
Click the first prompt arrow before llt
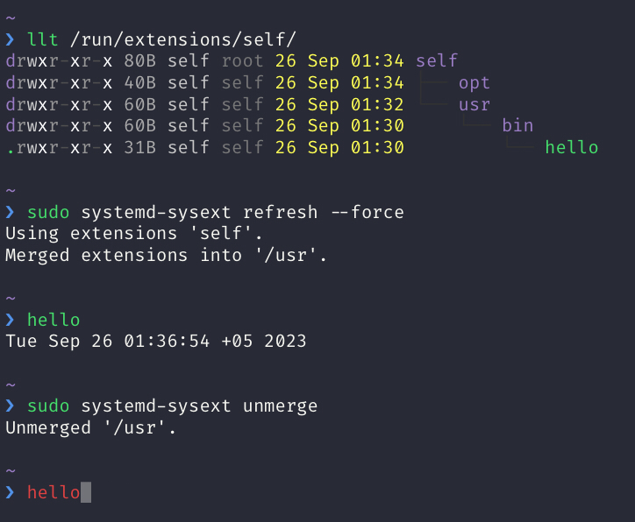11,39
